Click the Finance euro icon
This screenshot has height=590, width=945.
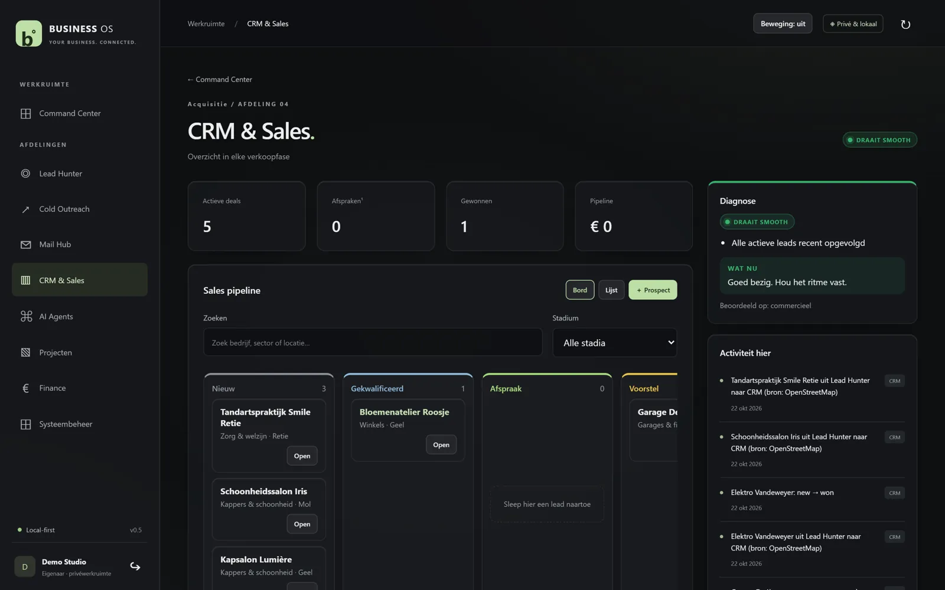click(x=25, y=388)
